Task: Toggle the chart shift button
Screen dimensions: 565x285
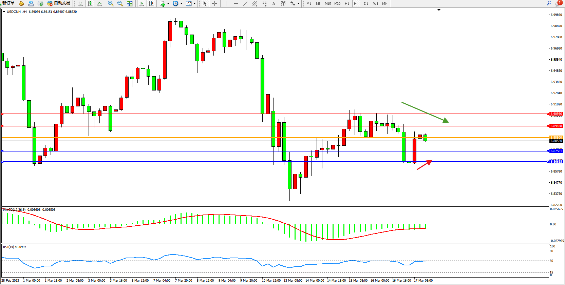Action: pos(151,3)
